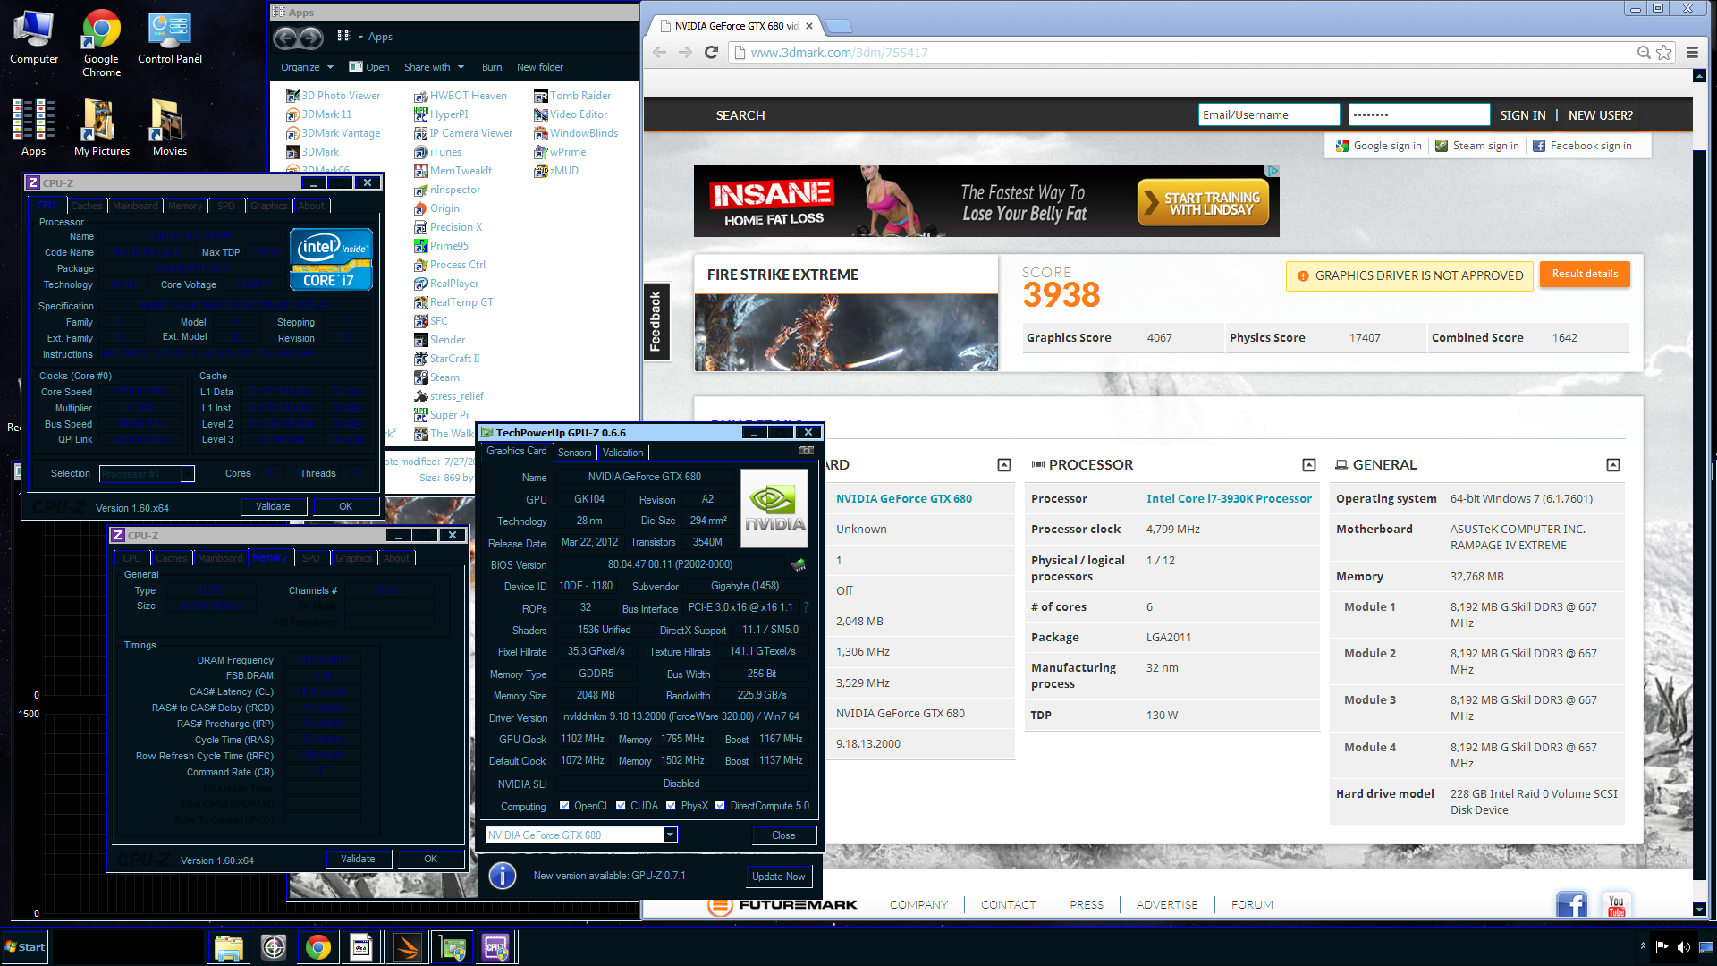Toggle the OpenCL checkbox in GPU-Z
The image size is (1717, 966).
click(x=564, y=805)
